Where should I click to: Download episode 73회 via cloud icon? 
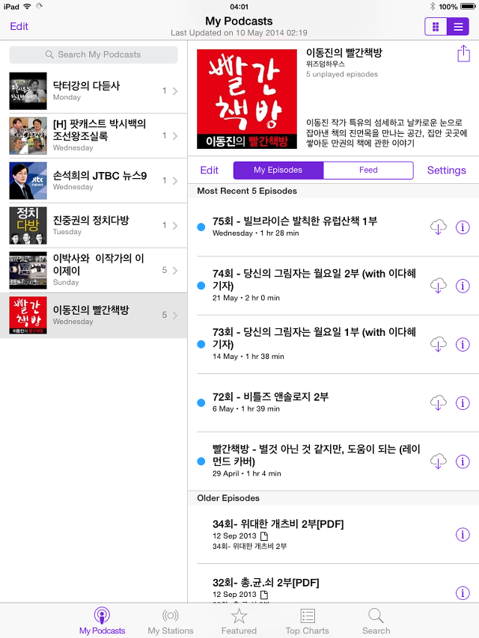[439, 344]
